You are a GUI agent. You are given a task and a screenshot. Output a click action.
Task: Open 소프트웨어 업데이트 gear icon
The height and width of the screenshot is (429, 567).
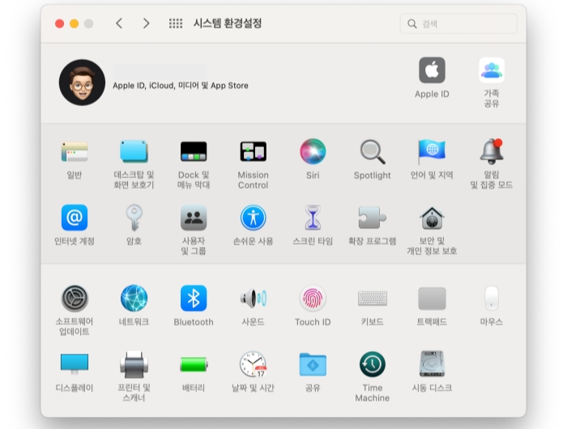click(x=75, y=298)
